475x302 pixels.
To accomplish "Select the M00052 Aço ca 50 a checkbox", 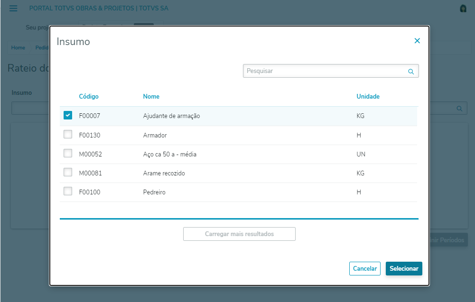I will [68, 154].
